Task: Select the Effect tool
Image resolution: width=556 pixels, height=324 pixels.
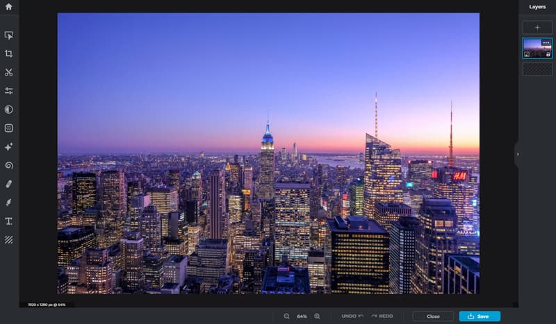Action: tap(9, 128)
